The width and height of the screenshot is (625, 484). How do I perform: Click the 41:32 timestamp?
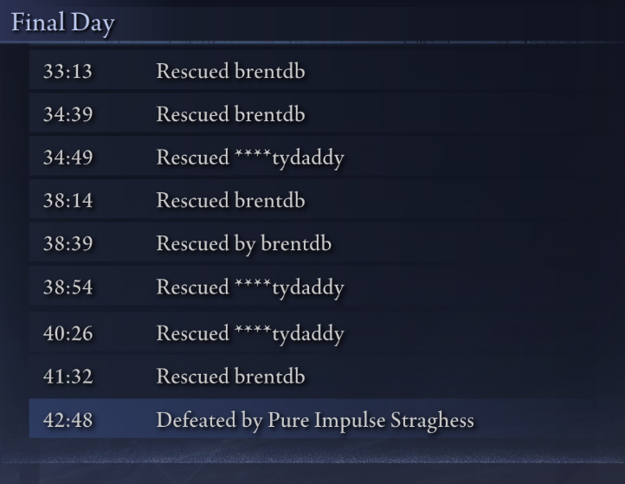click(x=68, y=377)
